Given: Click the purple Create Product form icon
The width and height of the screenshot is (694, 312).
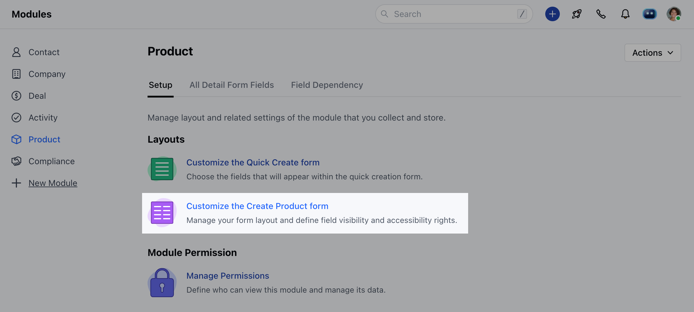Looking at the screenshot, I should 162,213.
